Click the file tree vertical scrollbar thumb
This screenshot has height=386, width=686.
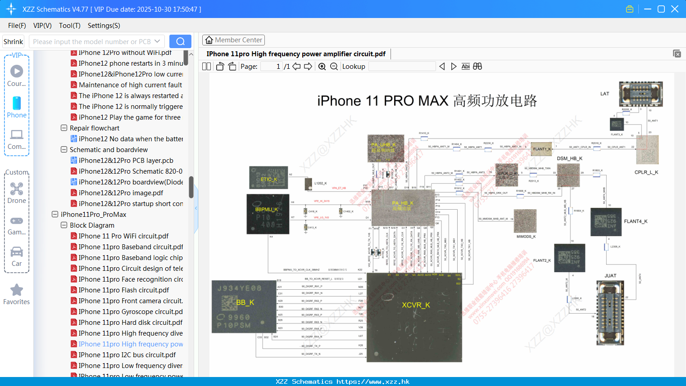(191, 187)
